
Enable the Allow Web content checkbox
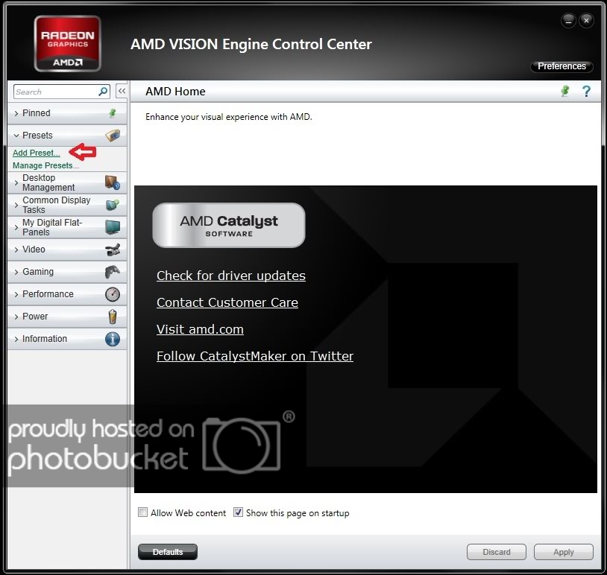click(143, 512)
